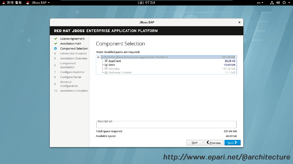Click the Welcome Content checkbox

coord(106,72)
